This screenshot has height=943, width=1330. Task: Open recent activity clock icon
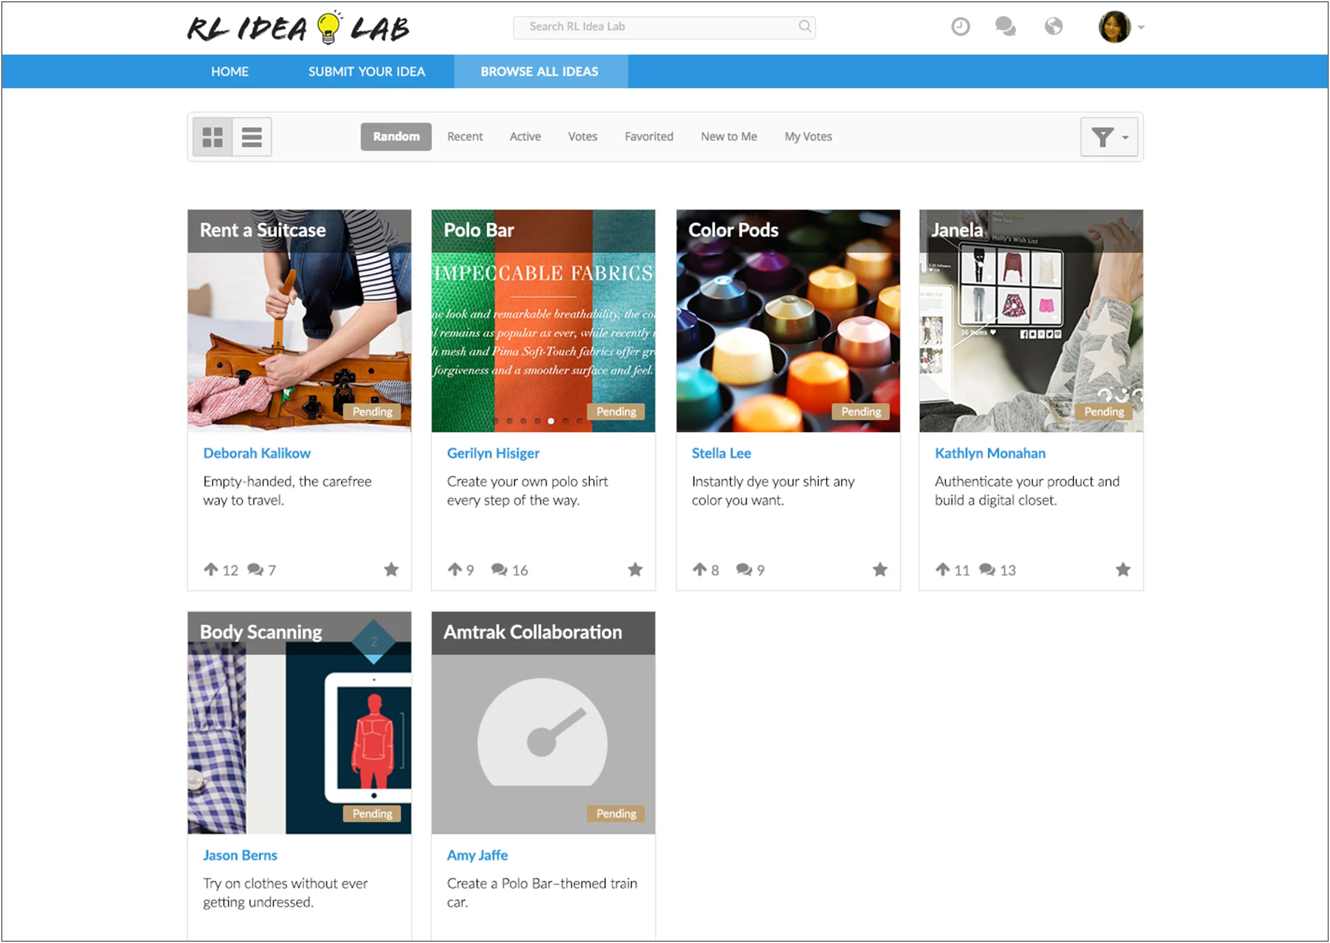coord(960,27)
